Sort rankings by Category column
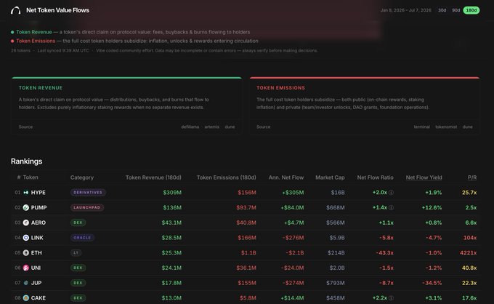This screenshot has height=304, width=494. [82, 177]
